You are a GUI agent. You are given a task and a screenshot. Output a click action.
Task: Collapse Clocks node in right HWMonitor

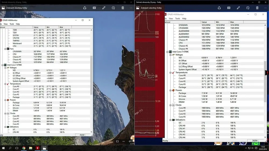(170, 105)
